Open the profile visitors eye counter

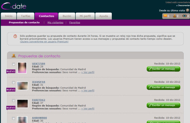coord(186,16)
